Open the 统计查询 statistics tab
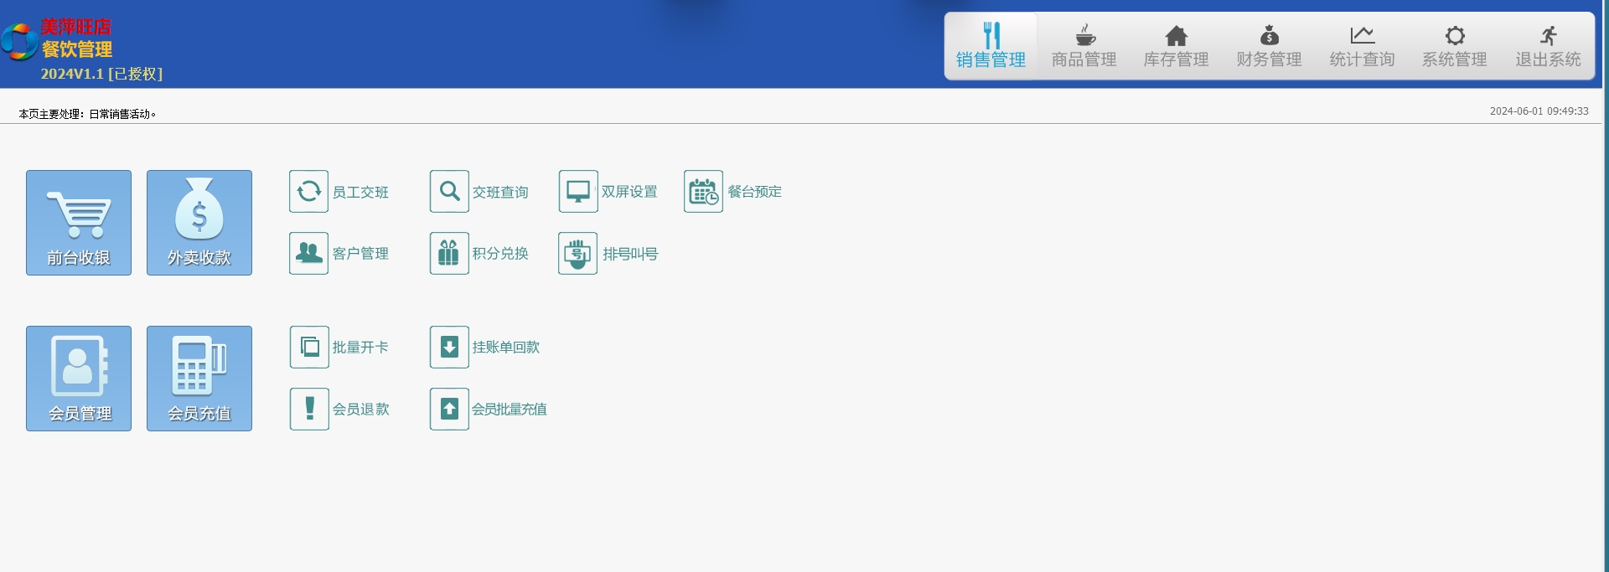Image resolution: width=1609 pixels, height=572 pixels. point(1362,46)
